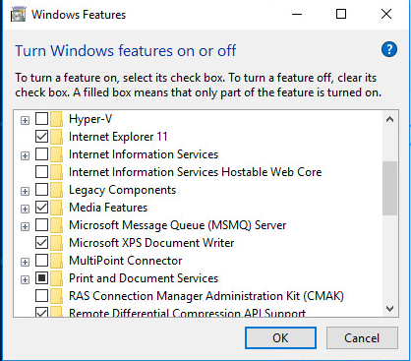Select the Microsoft XPS Document Writer folder icon
The image size is (411, 361).
click(x=56, y=243)
